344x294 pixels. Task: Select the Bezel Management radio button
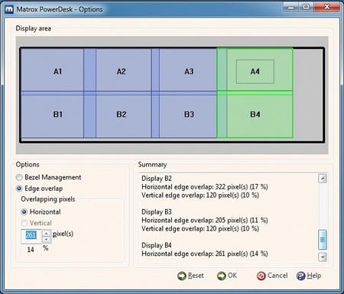pos(19,177)
